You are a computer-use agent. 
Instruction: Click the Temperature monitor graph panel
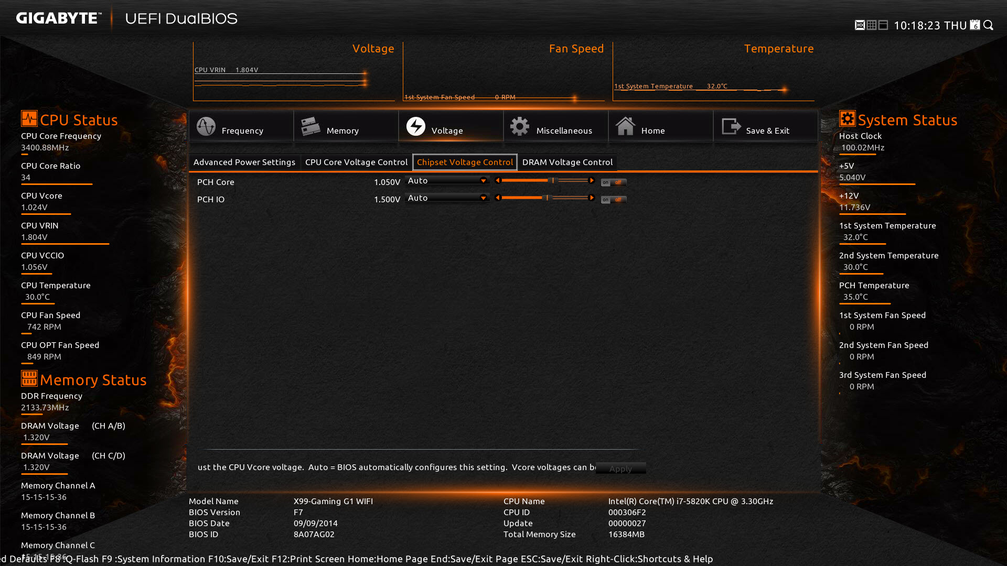(713, 71)
